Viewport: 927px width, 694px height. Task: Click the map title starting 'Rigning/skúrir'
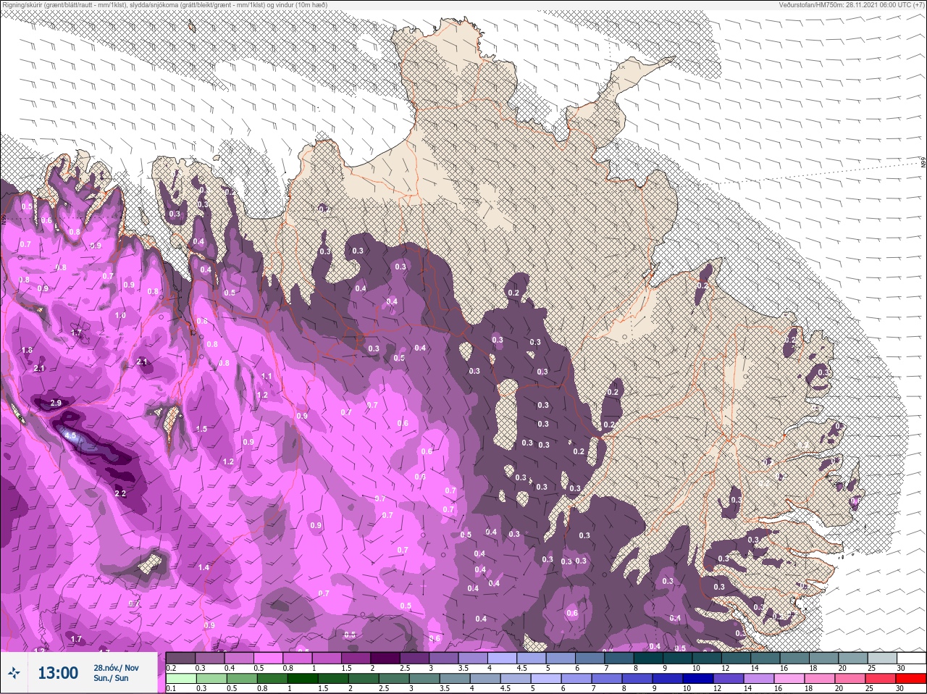point(164,5)
